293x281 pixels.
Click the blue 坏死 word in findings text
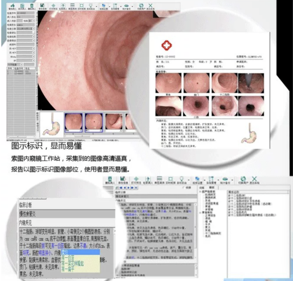(x=26, y=253)
